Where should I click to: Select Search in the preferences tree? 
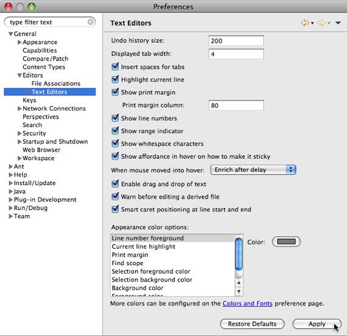pos(32,125)
